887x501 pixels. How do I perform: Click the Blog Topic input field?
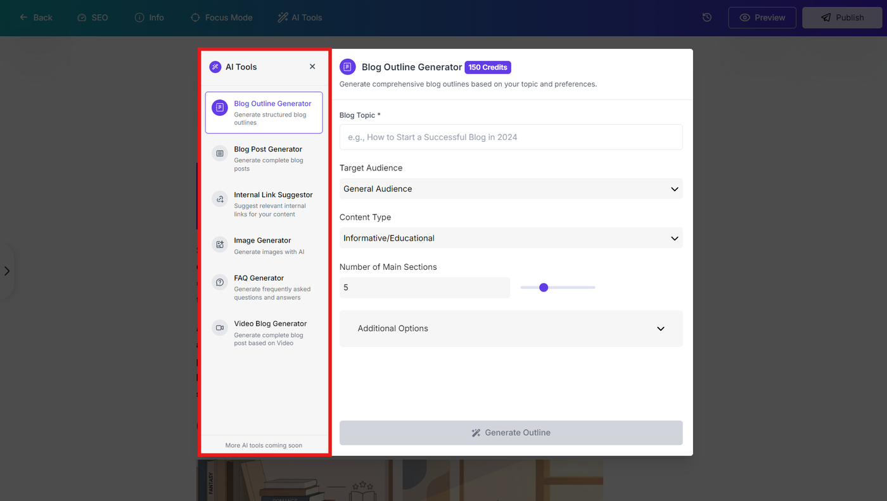pos(511,137)
